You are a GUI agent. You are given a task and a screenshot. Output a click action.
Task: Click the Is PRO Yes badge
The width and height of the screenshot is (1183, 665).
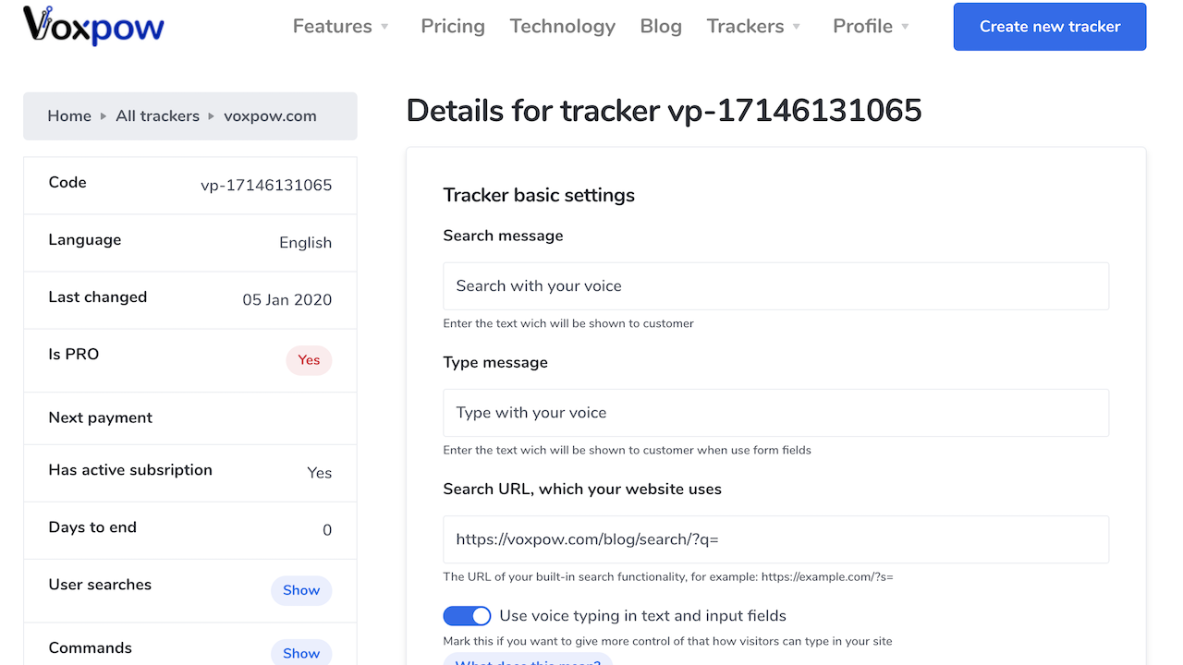(309, 360)
